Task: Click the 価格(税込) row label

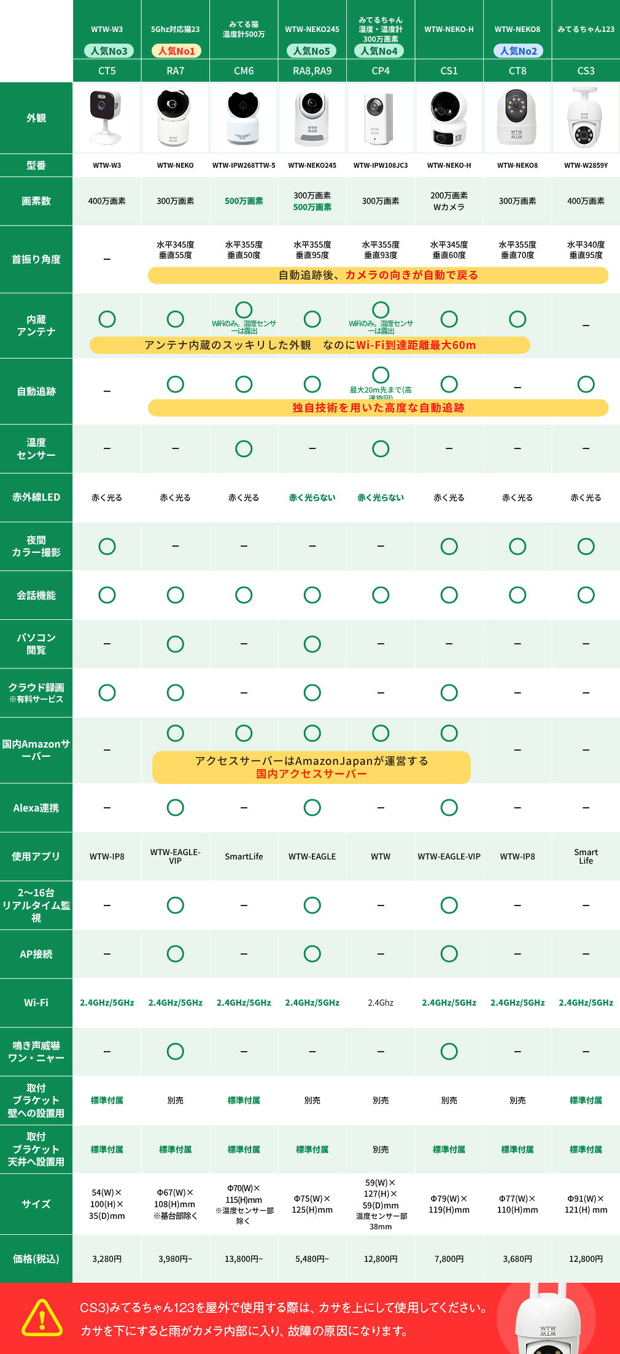Action: (x=36, y=1258)
